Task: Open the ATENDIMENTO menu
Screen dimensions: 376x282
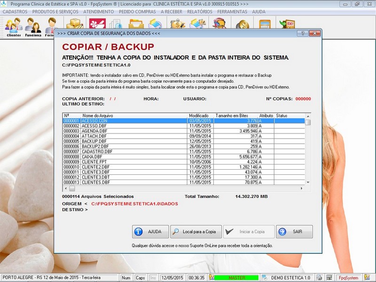Action: [x=99, y=11]
